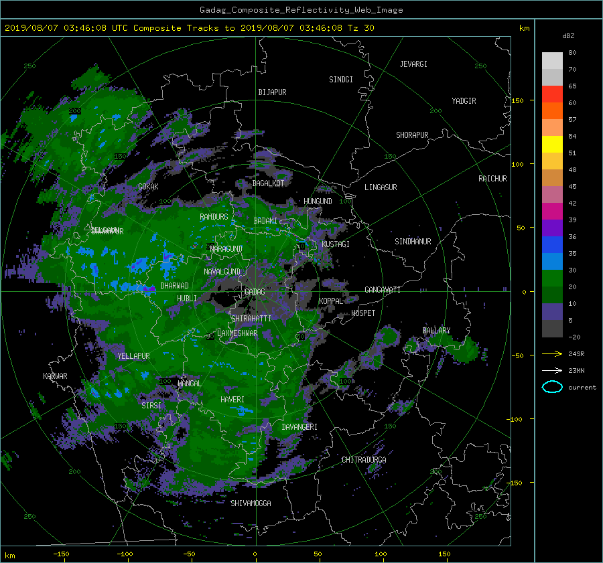Click the SHIRAHATTI city label
Image resolution: width=603 pixels, height=563 pixels.
click(251, 319)
